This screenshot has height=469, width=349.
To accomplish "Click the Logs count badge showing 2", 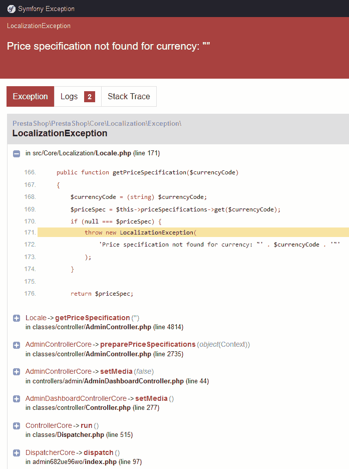I will click(89, 97).
